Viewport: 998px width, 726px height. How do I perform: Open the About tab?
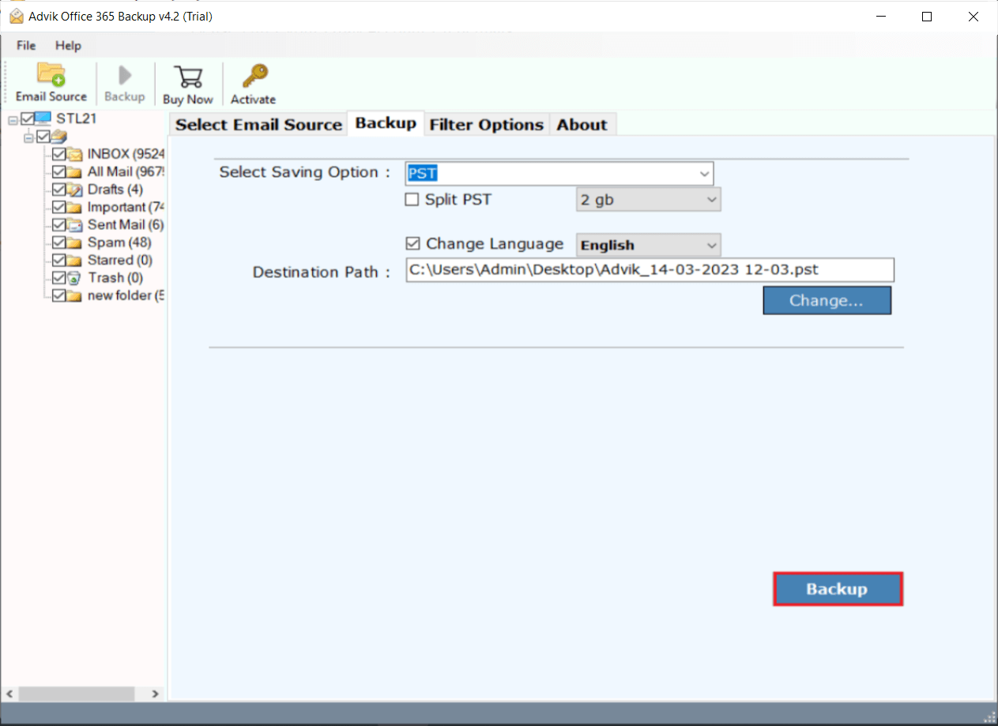(x=582, y=125)
